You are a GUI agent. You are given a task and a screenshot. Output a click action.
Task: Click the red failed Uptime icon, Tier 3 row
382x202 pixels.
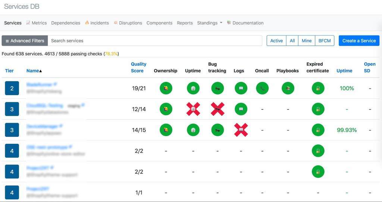coord(193,109)
